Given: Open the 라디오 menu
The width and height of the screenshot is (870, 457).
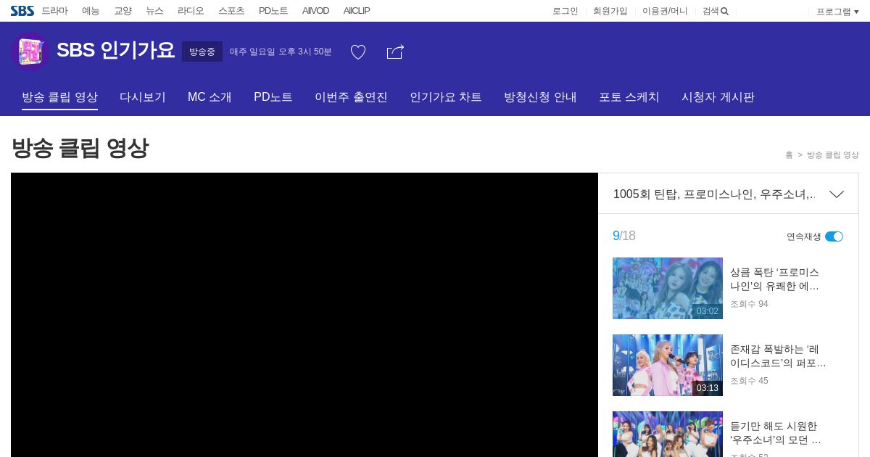Looking at the screenshot, I should tap(191, 11).
